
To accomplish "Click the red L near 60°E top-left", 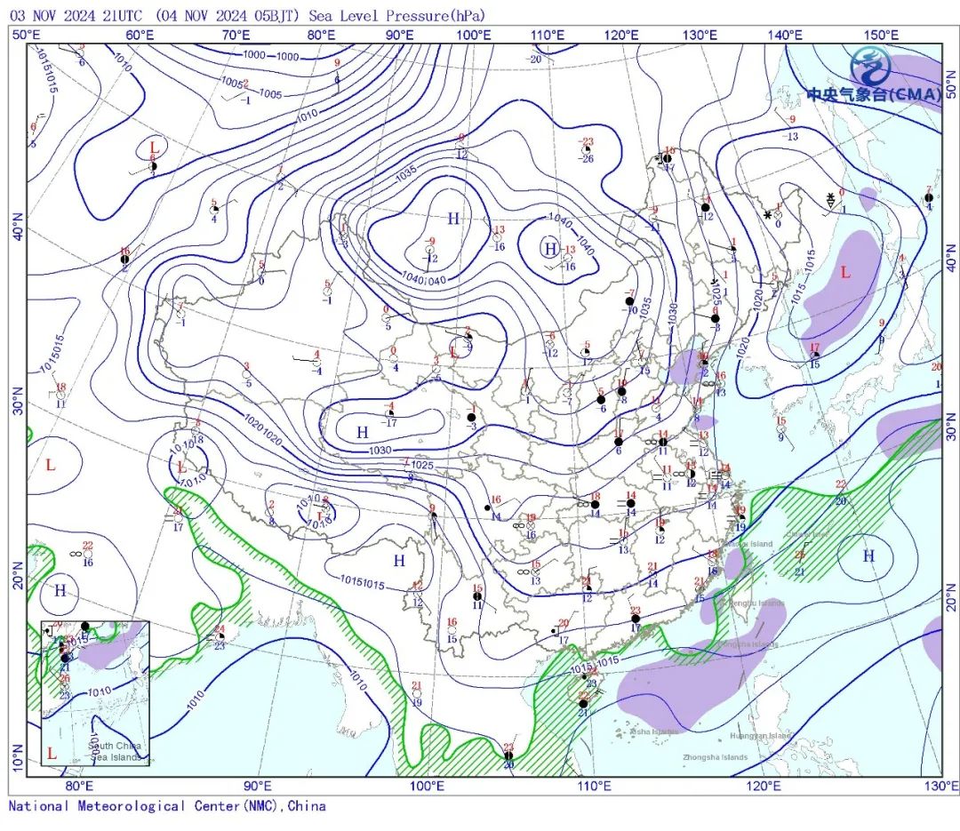I will pyautogui.click(x=154, y=147).
